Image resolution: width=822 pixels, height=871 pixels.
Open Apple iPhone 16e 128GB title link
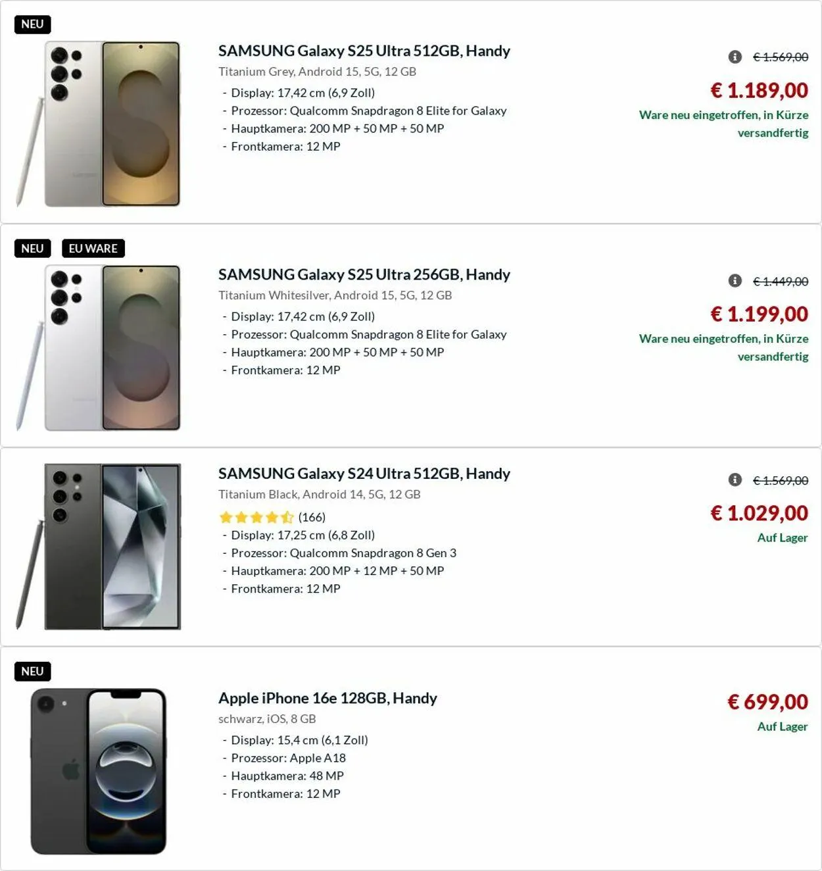click(327, 698)
